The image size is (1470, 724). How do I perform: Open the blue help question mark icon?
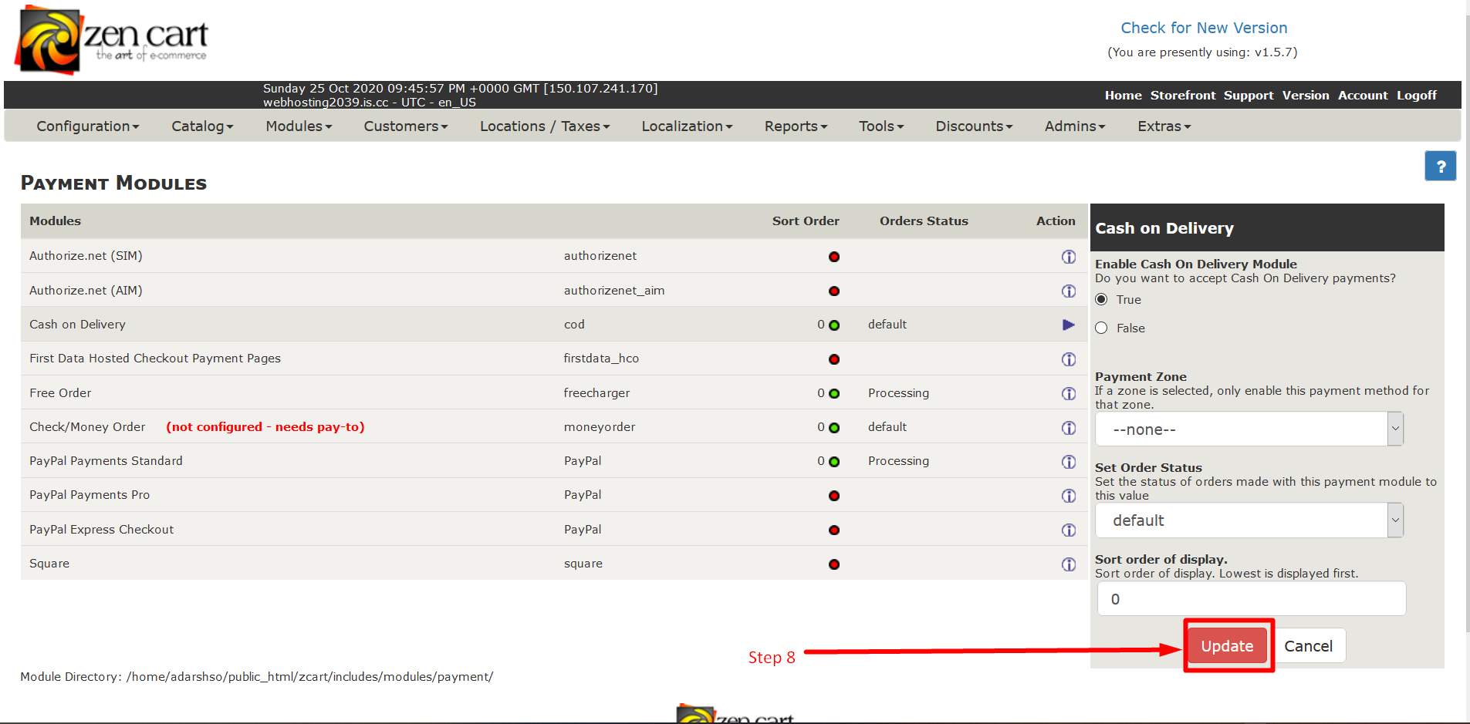1440,166
